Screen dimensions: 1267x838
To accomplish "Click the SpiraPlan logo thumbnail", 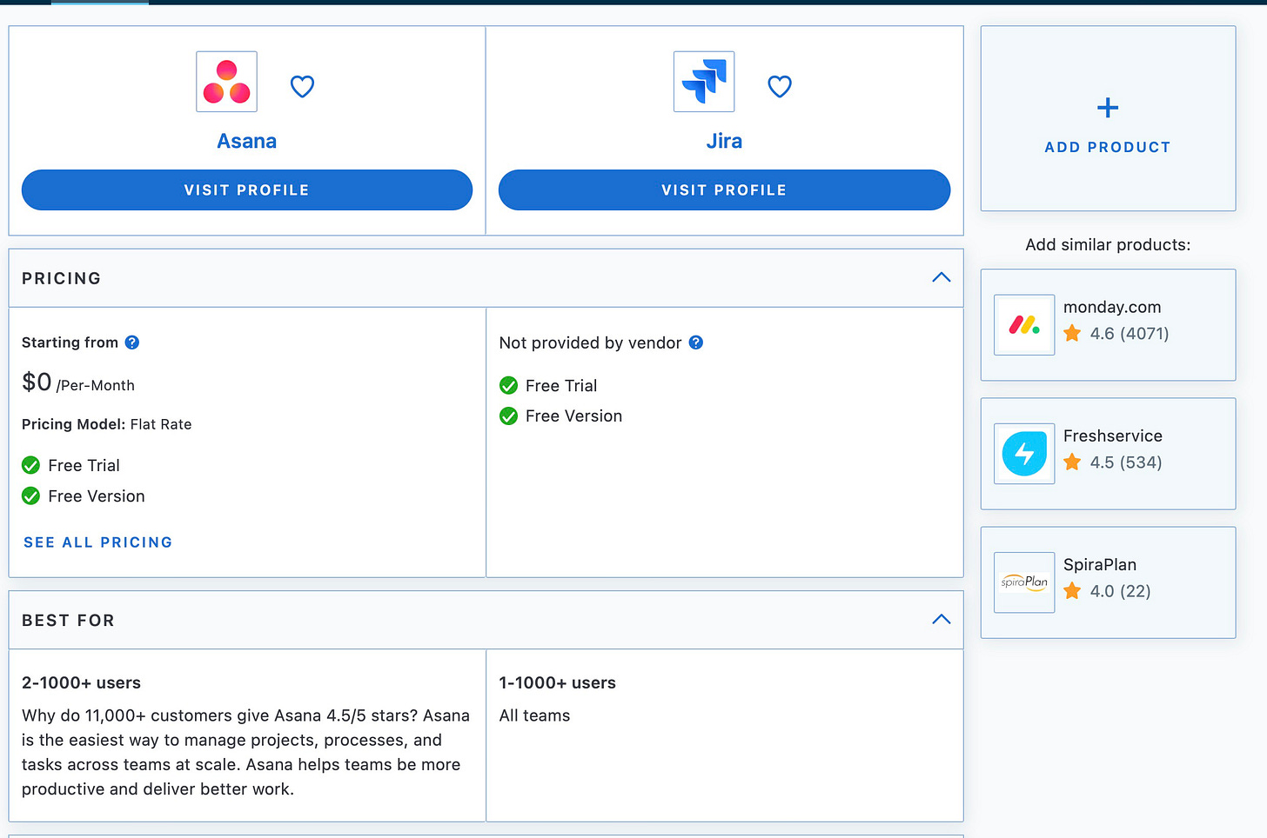I will pos(1024,582).
